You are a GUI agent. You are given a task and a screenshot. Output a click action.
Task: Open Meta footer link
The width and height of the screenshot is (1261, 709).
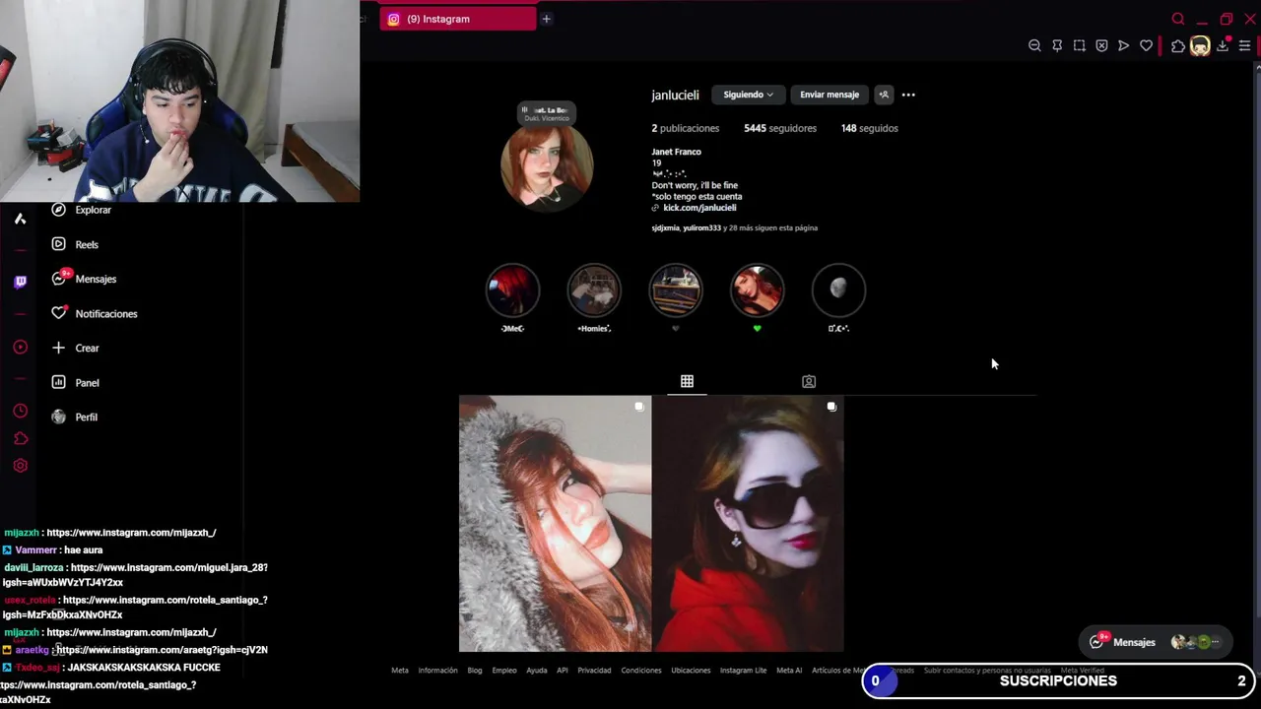coord(400,671)
